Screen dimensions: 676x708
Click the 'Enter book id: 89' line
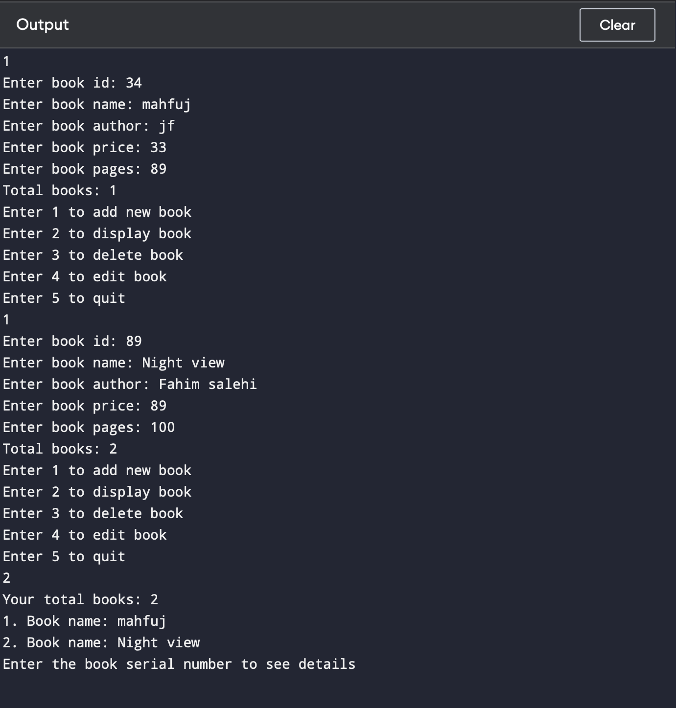point(72,341)
